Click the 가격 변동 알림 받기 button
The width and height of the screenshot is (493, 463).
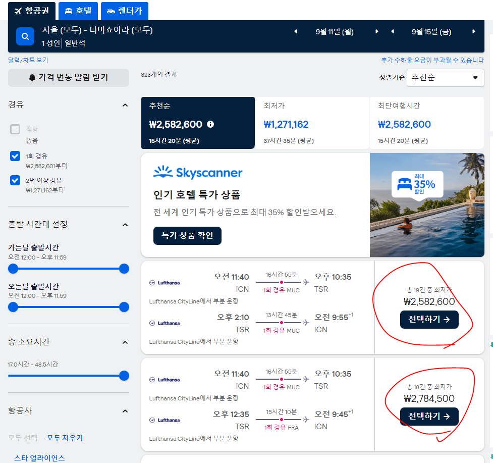[x=69, y=77]
